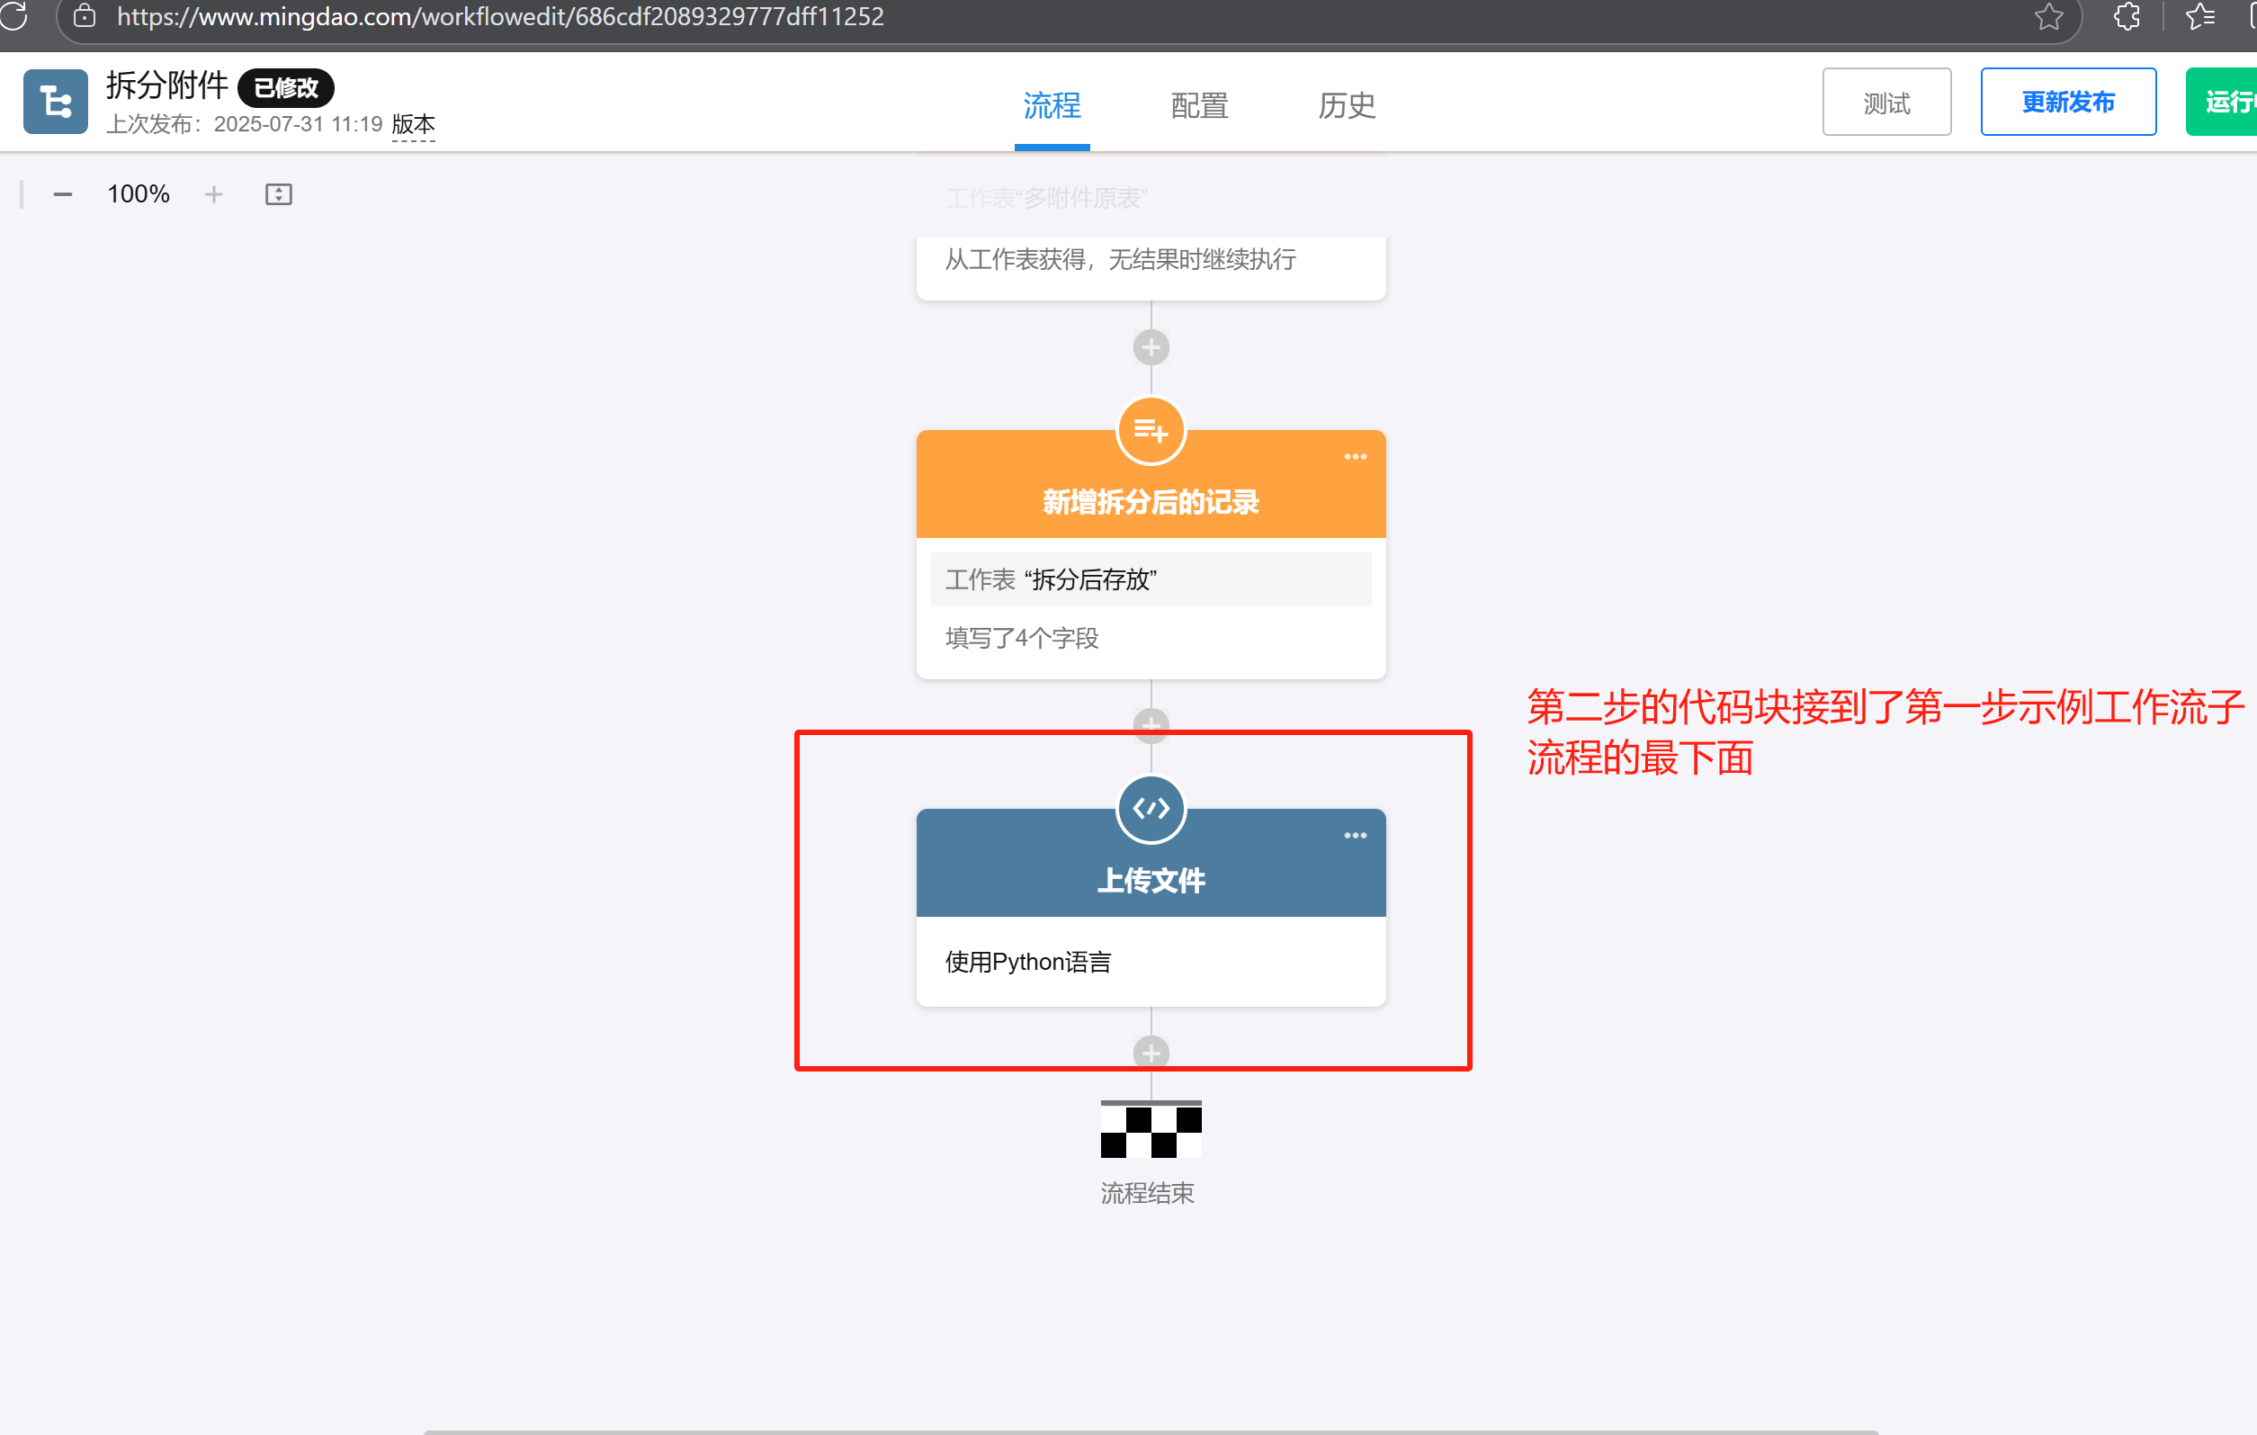Add node after 上传文件 code block

(x=1150, y=1053)
